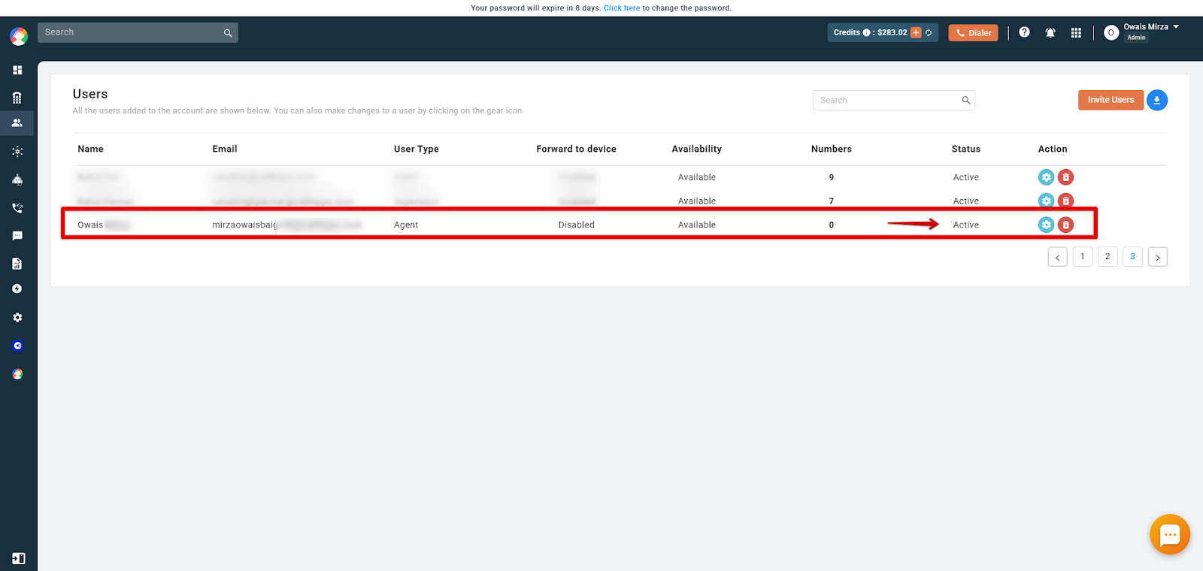This screenshot has height=571, width=1203.
Task: Click the Invite Users button
Action: pos(1111,100)
